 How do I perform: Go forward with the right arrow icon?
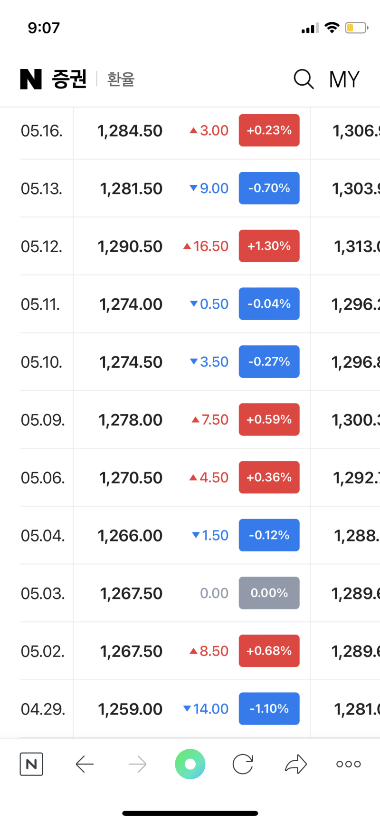pyautogui.click(x=138, y=765)
